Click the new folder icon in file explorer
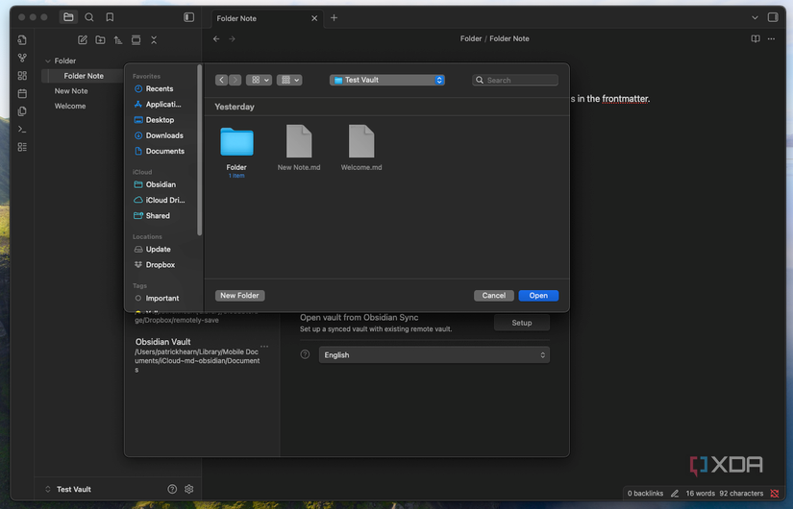793x509 pixels. tap(100, 39)
